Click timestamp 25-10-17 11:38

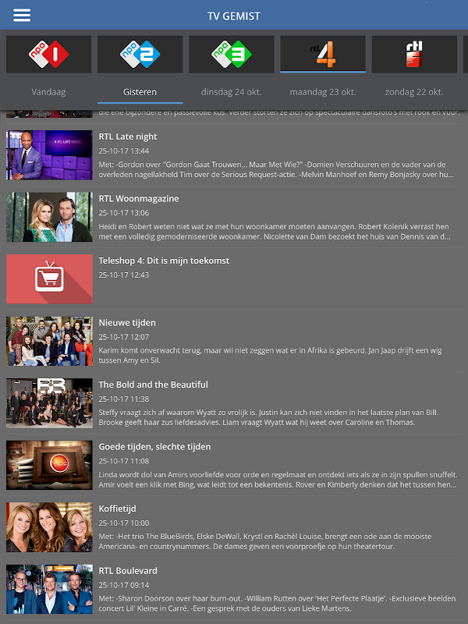pos(124,399)
